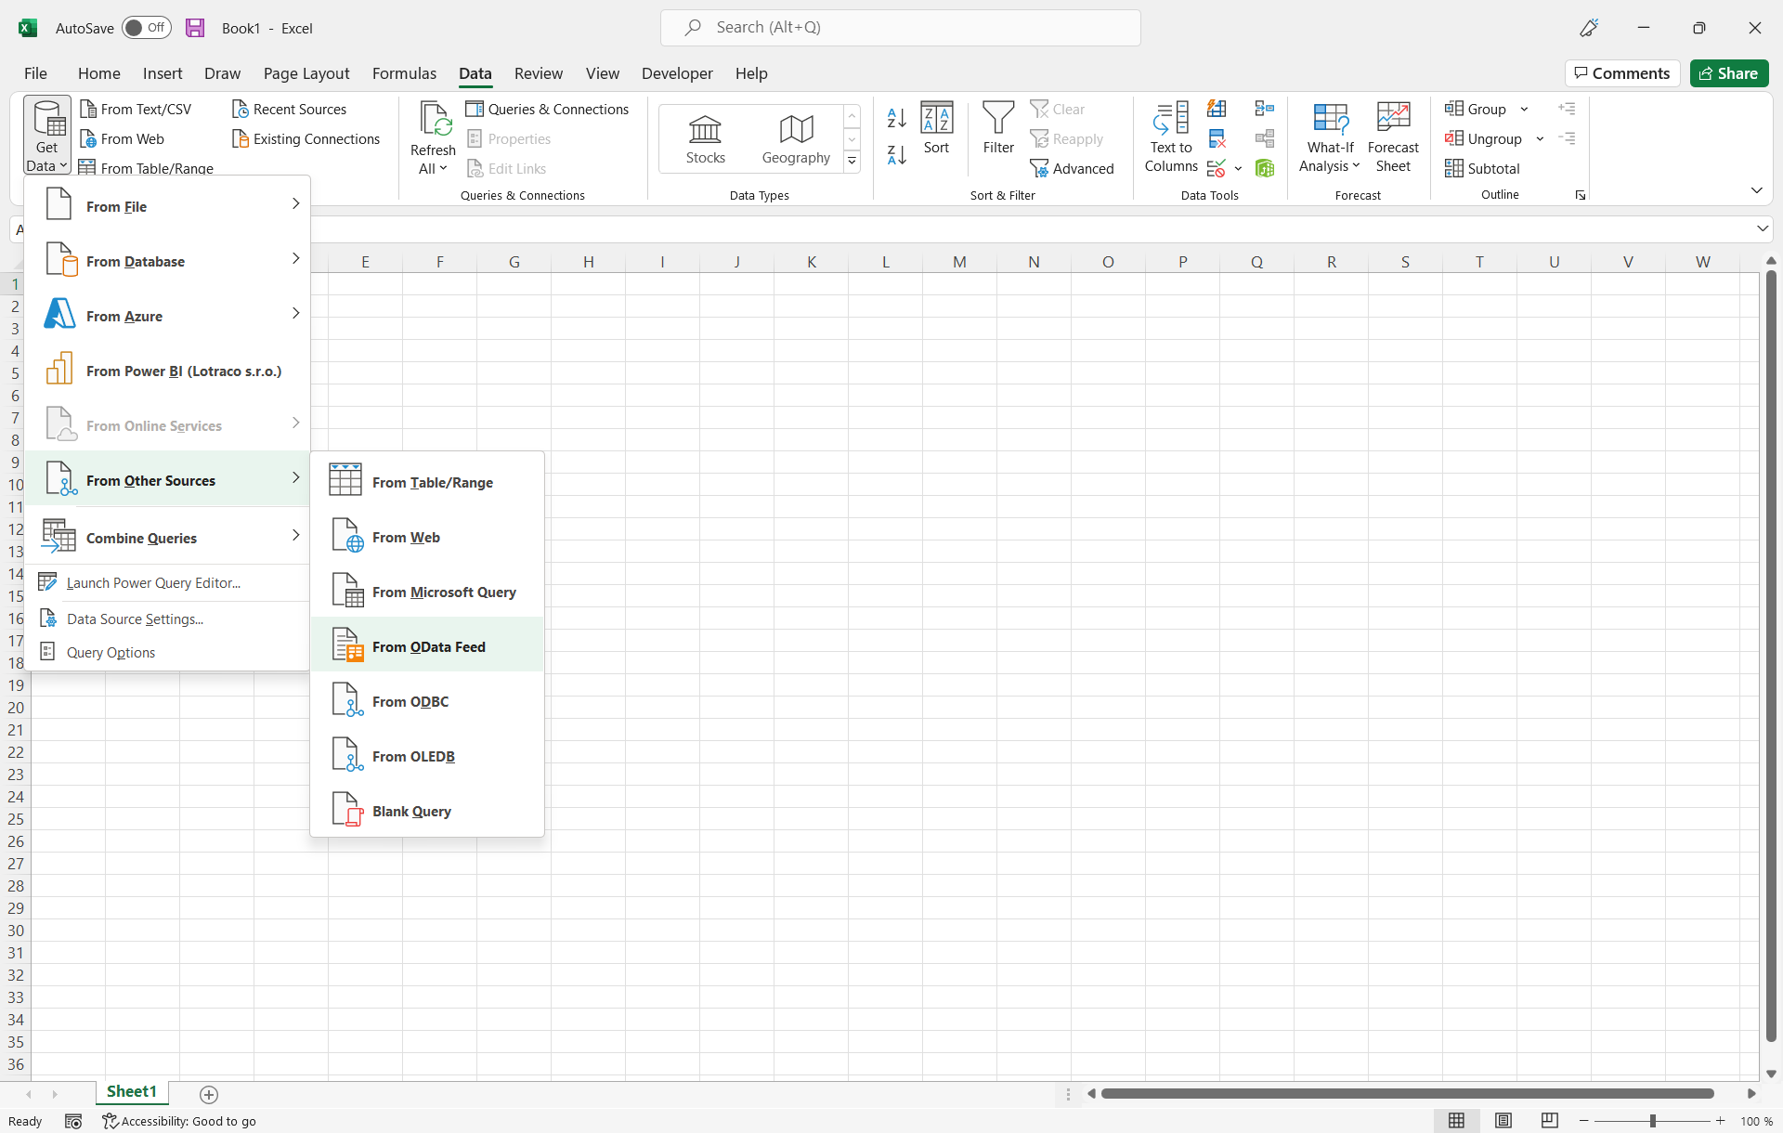Open Data Validation

[x=1217, y=168]
